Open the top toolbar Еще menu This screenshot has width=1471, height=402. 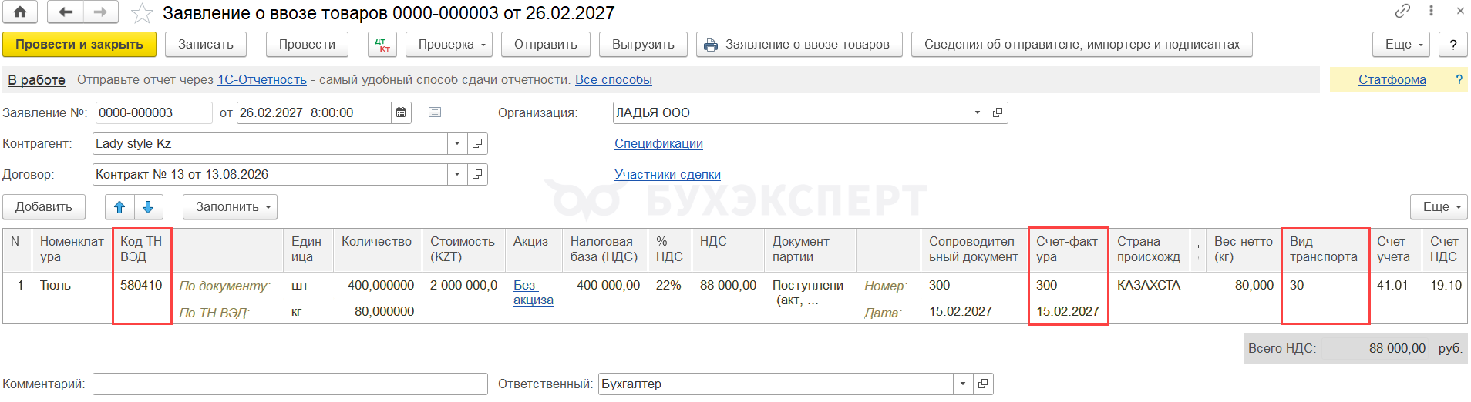coord(1402,45)
